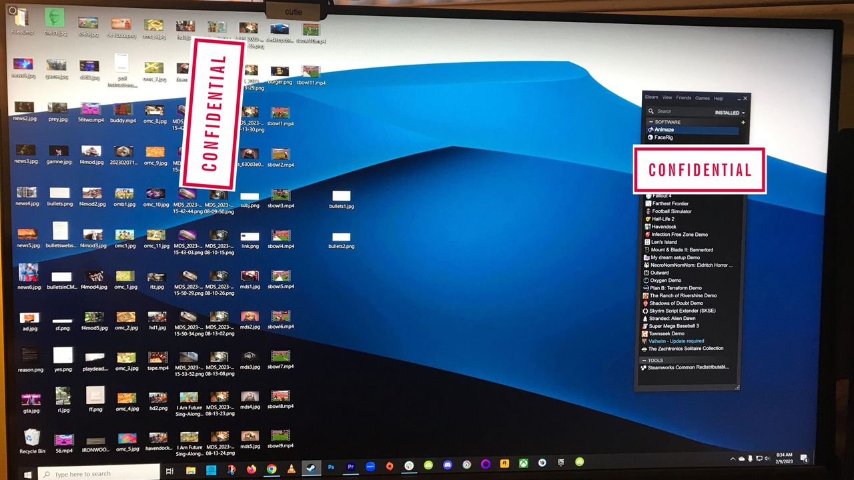Open VLC media player from taskbar
854x480 pixels.
point(291,469)
